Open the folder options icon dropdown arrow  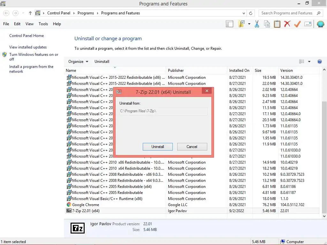[249, 24]
